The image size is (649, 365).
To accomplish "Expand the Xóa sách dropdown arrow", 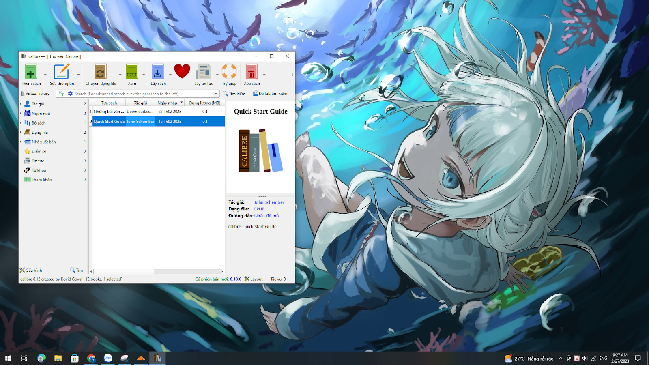I will tap(264, 75).
